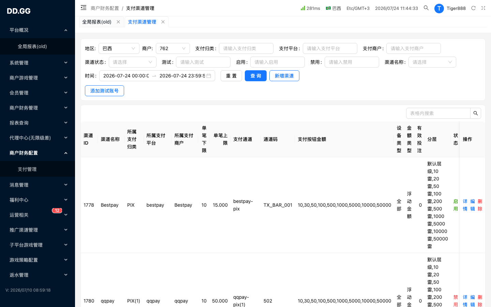Expand the 会员管理 sidebar menu
The height and width of the screenshot is (307, 491).
[x=38, y=93]
